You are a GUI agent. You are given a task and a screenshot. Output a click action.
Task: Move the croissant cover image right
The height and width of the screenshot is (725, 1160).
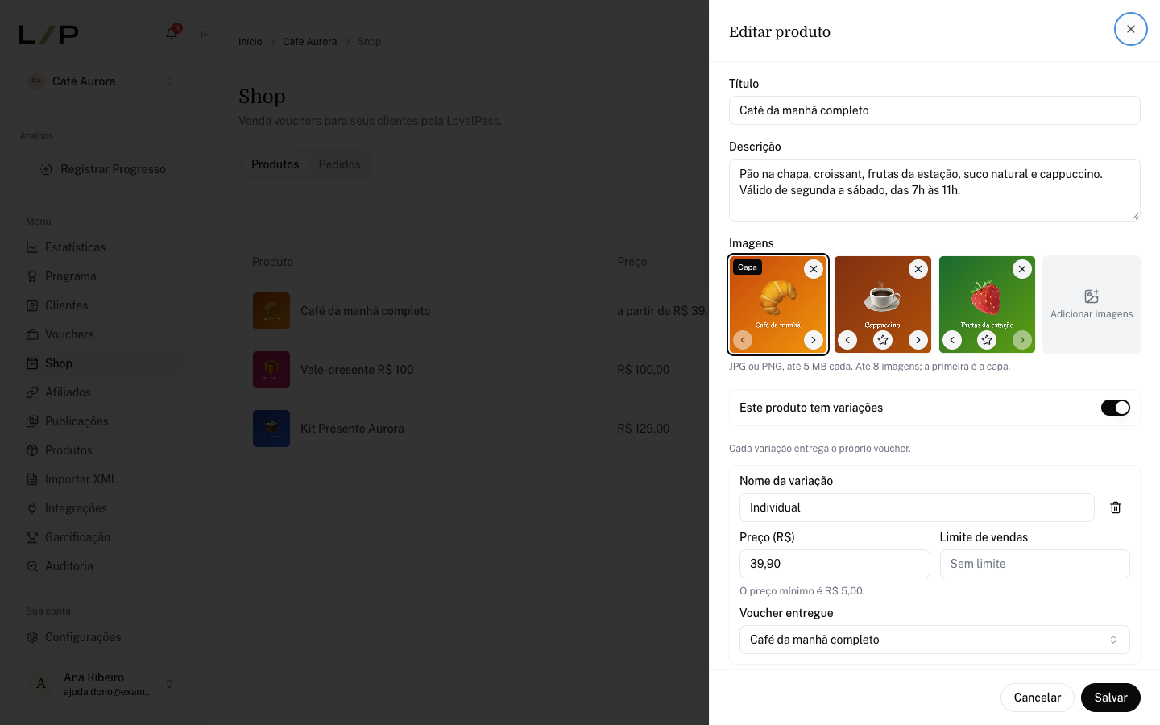tap(814, 340)
